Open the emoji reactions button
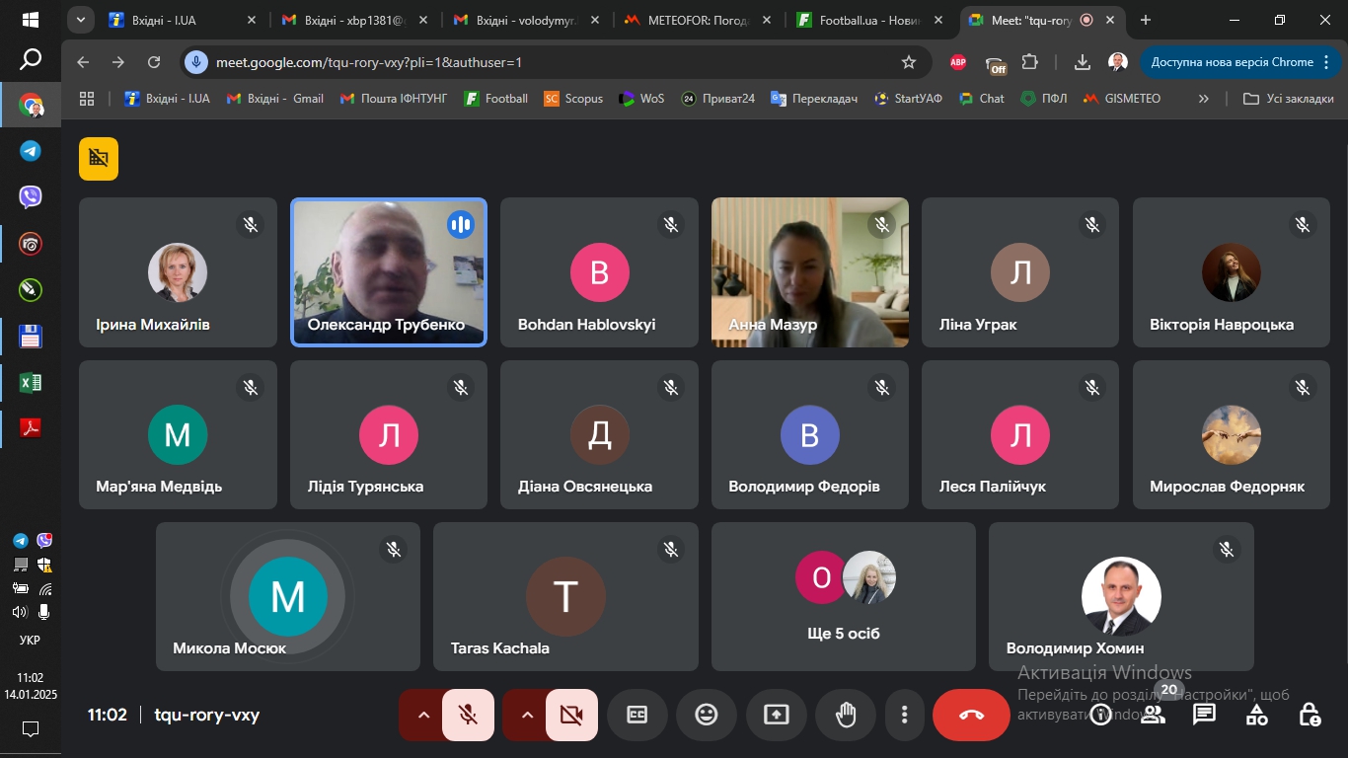 (x=707, y=715)
